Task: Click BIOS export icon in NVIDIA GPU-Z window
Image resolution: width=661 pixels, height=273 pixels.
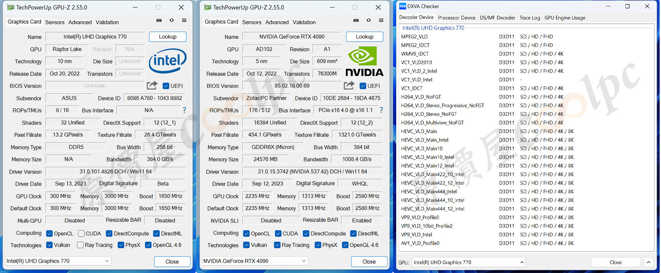Action: tap(349, 86)
